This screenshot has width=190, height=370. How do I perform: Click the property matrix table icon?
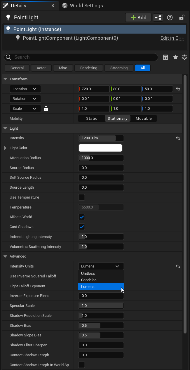pyautogui.click(x=165, y=57)
